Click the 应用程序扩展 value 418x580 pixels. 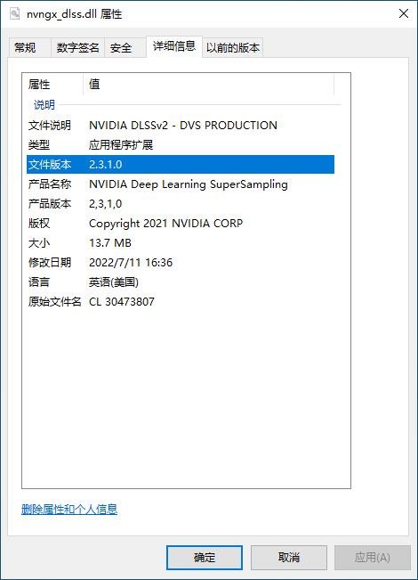tap(121, 145)
